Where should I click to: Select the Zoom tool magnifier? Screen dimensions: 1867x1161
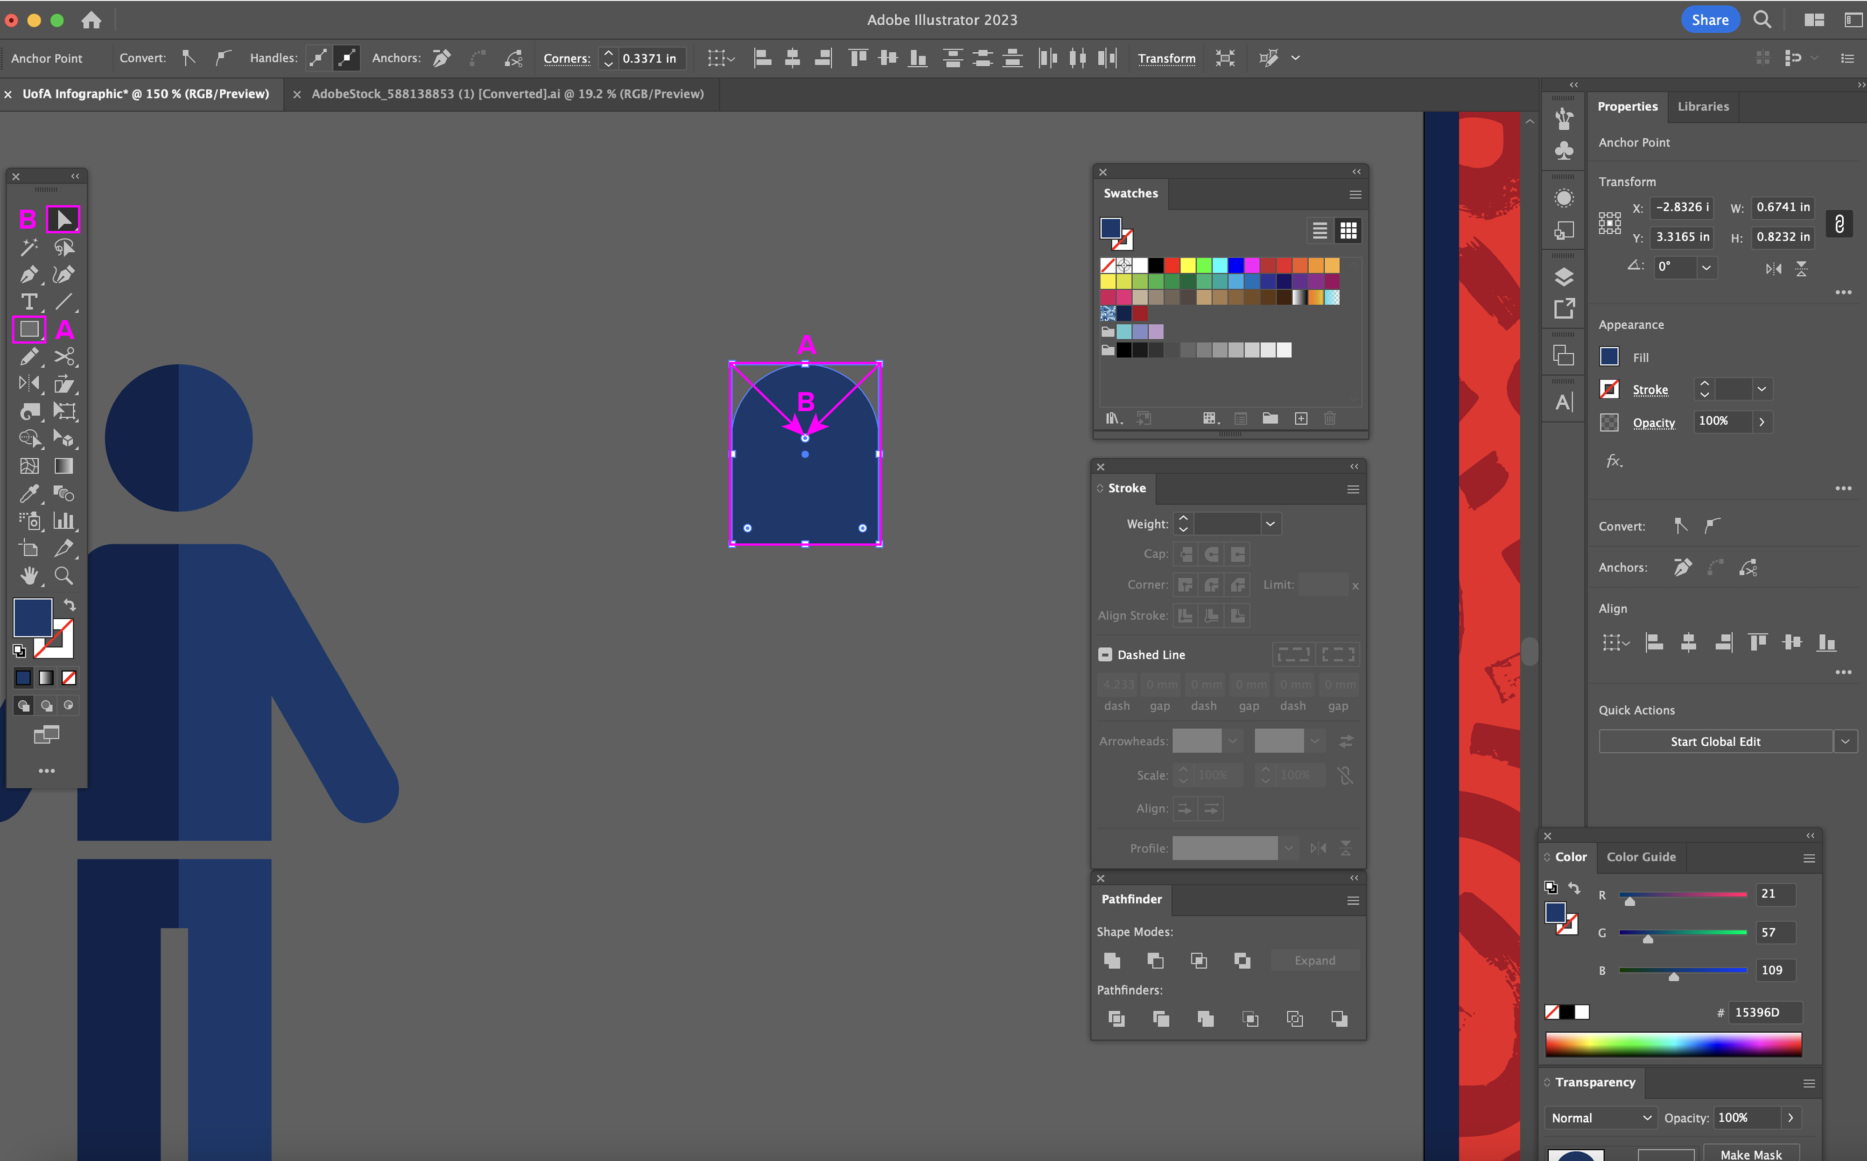point(64,576)
